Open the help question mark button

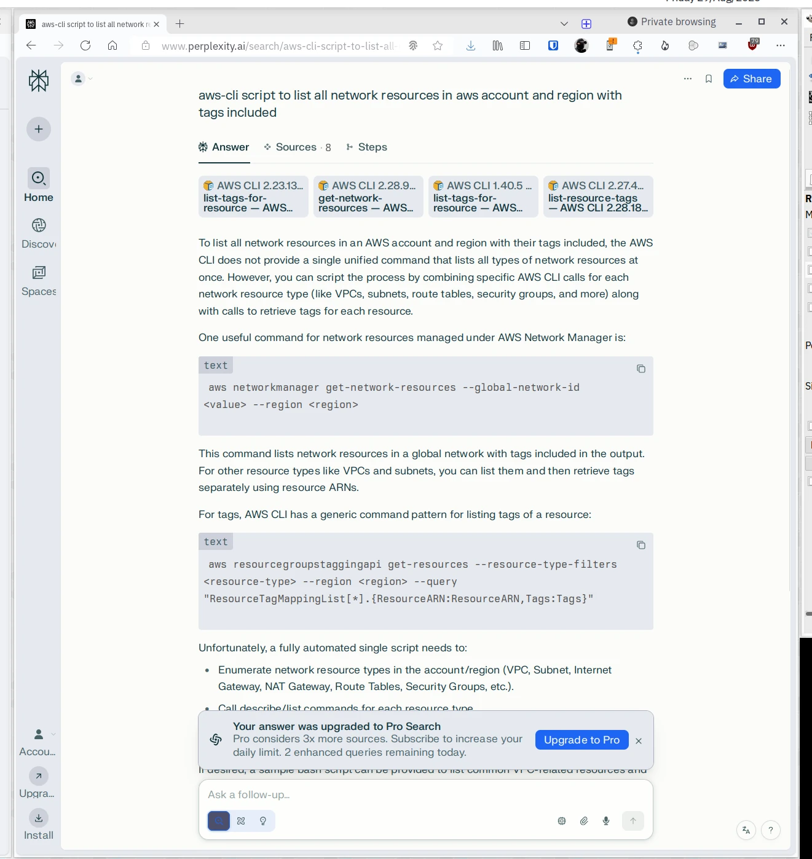[x=771, y=830]
